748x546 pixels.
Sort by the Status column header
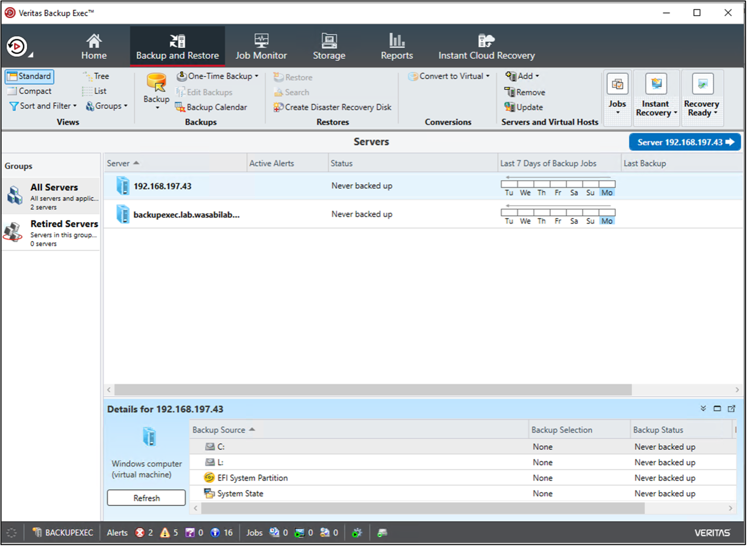[x=413, y=164]
